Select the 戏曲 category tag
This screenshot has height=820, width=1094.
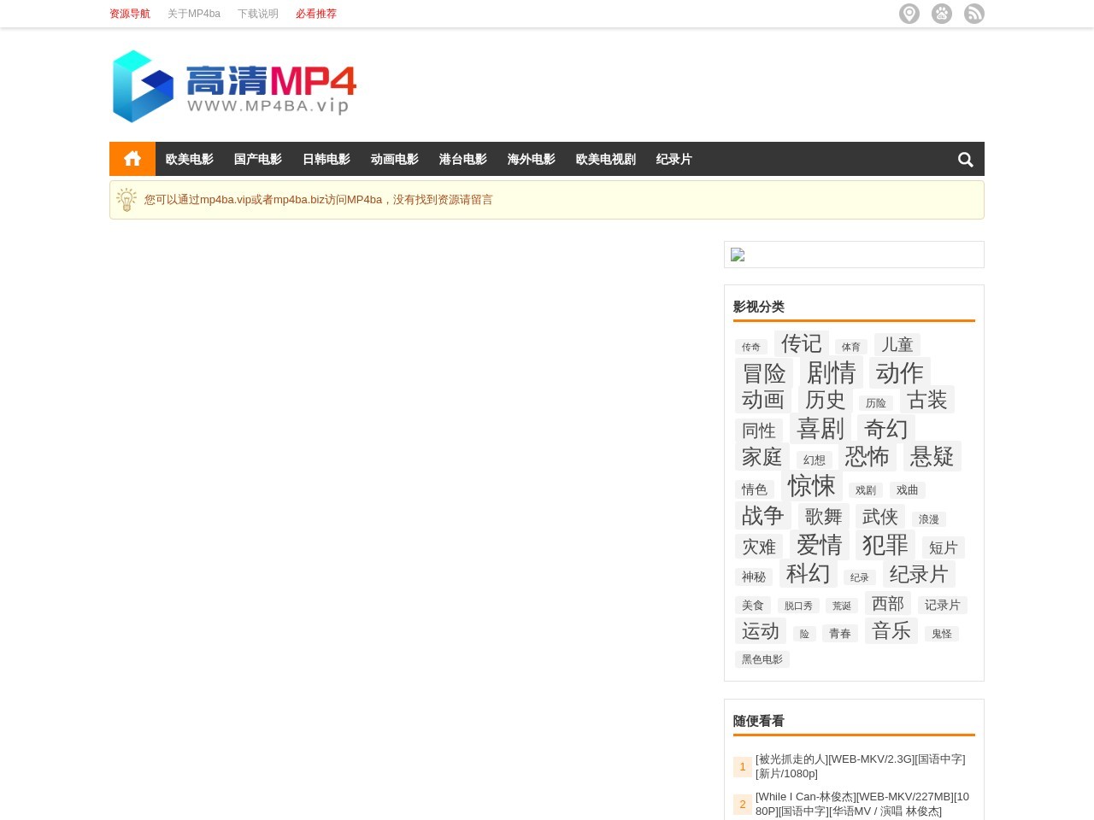(908, 490)
